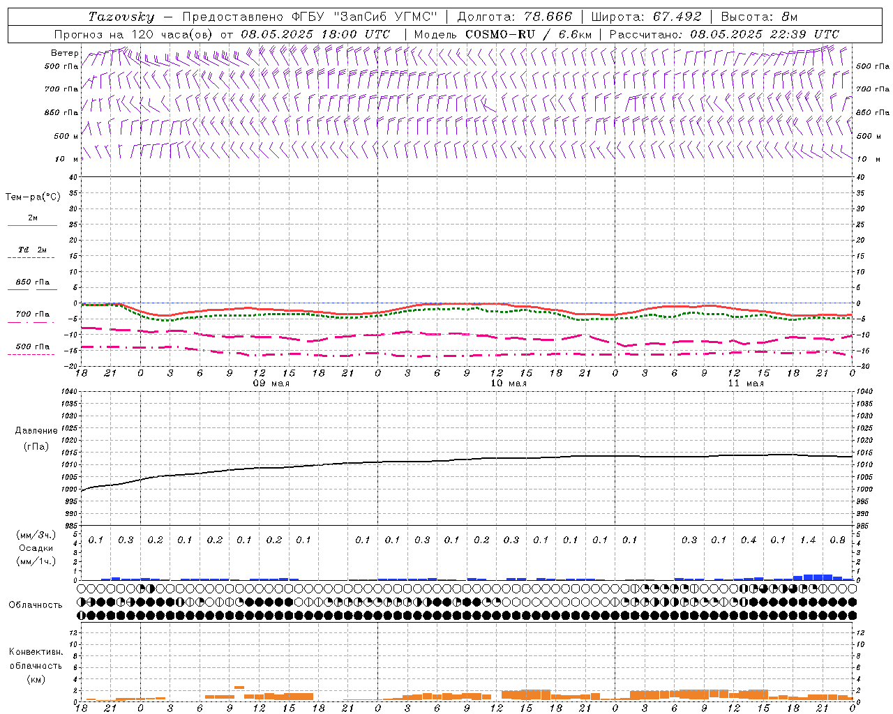The height and width of the screenshot is (714, 893).
Task: Click the Долгота: 78.666 field
Action: (x=513, y=17)
